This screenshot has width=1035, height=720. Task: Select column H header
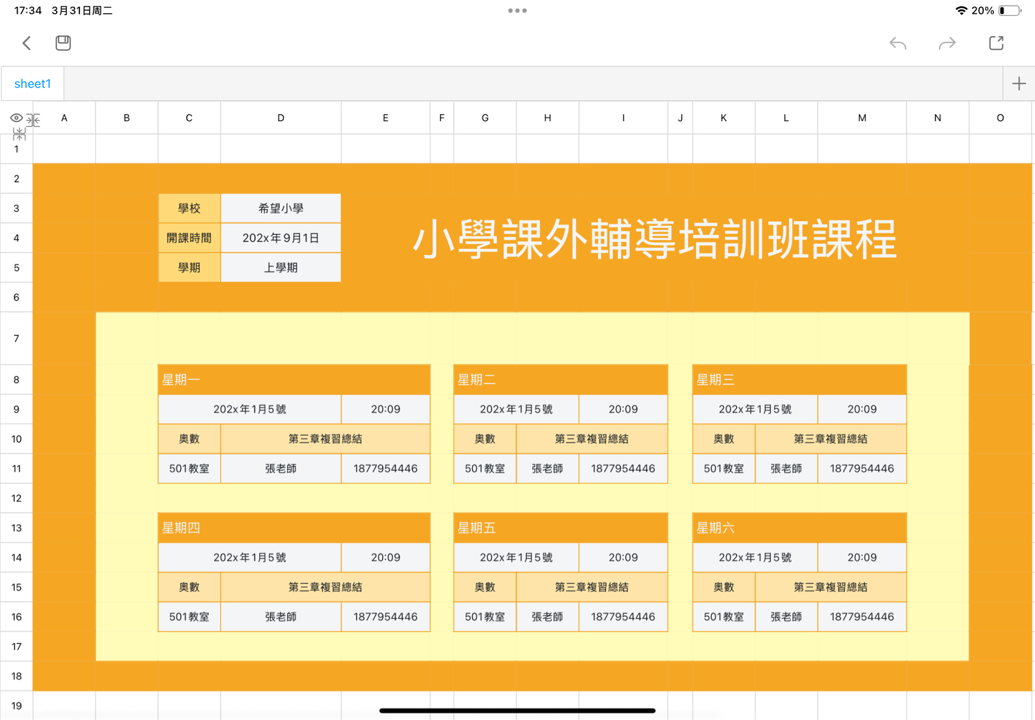[548, 117]
